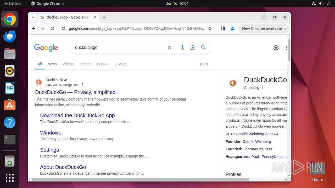Open Thunderbird from the dock

click(x=10, y=37)
